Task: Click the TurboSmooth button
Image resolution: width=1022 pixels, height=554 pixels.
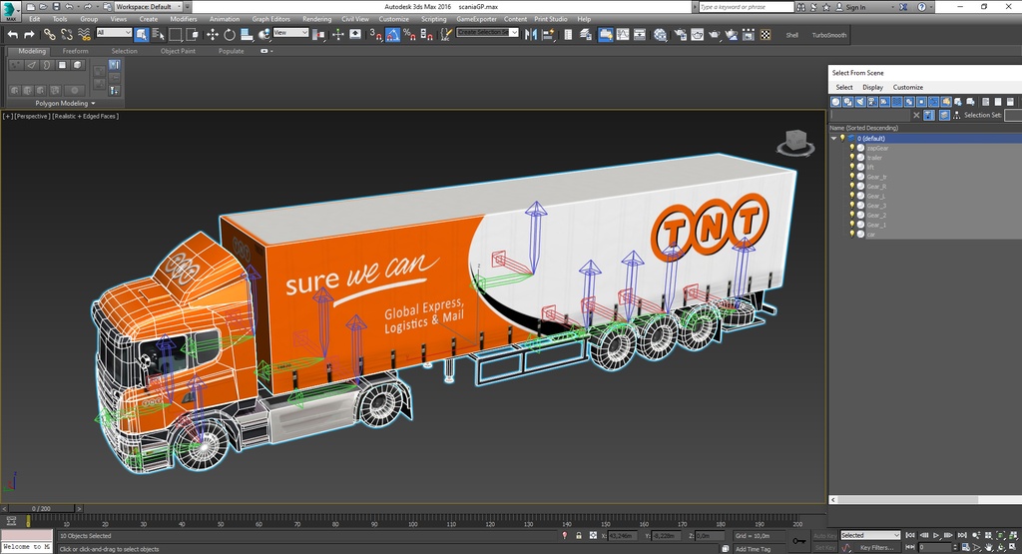Action: click(x=828, y=35)
